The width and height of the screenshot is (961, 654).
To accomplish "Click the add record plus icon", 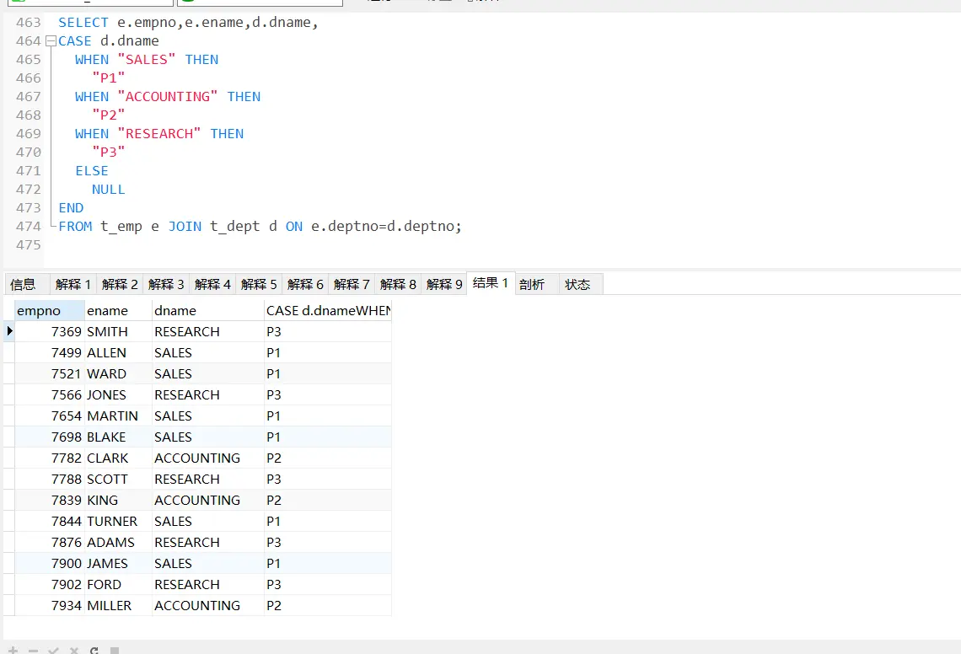I will click(x=13, y=651).
